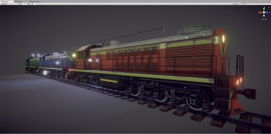Switch to the Scene tab

coord(5,2)
